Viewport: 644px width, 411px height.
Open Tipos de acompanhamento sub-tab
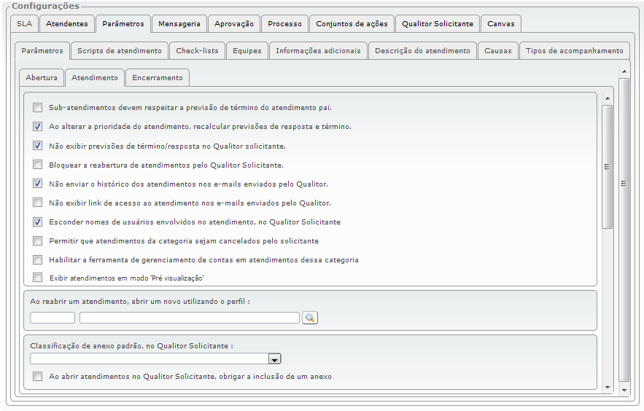(575, 51)
